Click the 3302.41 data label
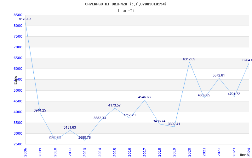Screen dimensions: 252x158 174,124
